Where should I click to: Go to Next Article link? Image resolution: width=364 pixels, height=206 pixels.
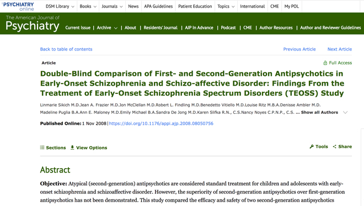tap(340, 49)
